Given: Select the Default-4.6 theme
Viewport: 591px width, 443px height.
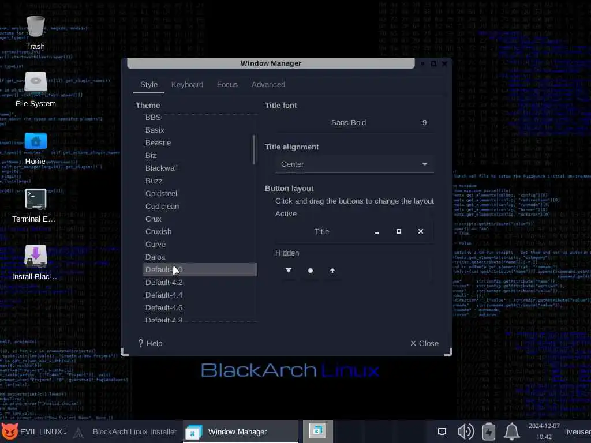Looking at the screenshot, I should (x=200, y=308).
